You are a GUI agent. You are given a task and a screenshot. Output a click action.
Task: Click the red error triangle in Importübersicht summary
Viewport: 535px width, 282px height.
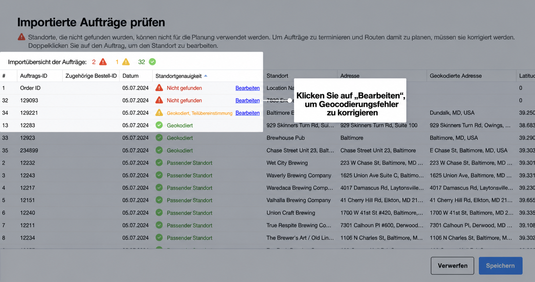pos(103,62)
